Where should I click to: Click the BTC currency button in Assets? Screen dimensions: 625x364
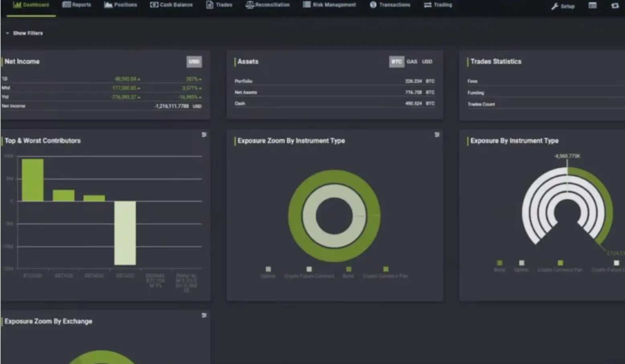point(396,61)
